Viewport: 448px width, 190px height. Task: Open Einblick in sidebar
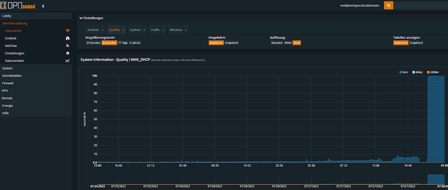(36, 38)
